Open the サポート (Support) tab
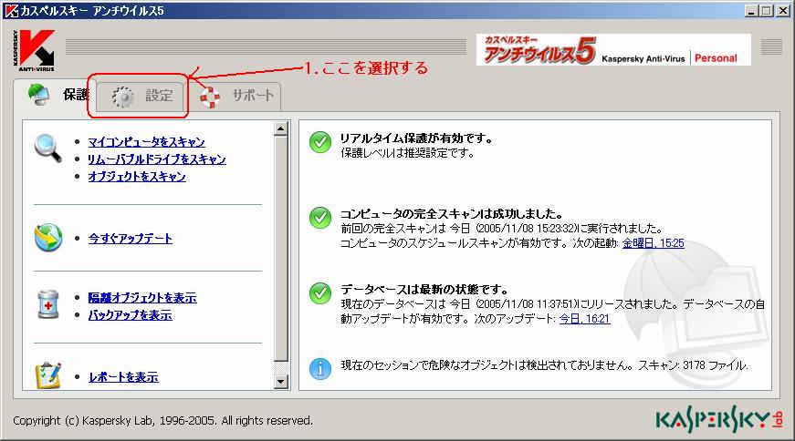Image resolution: width=795 pixels, height=441 pixels. point(234,96)
